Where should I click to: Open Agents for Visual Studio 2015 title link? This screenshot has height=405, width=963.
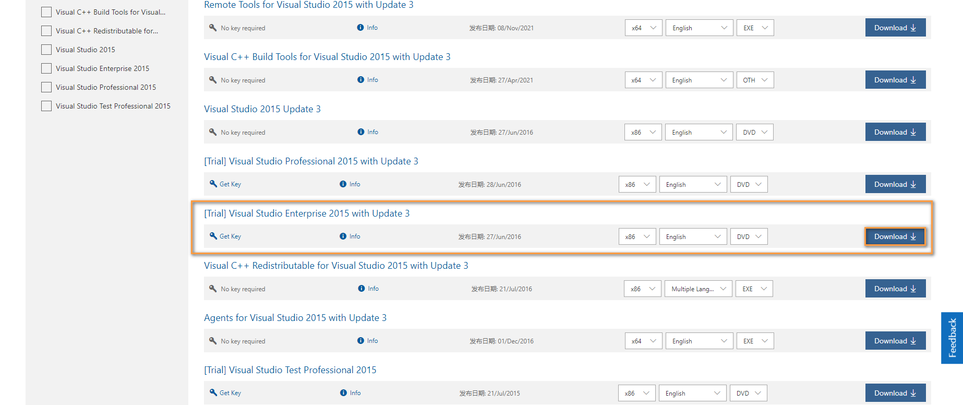pyautogui.click(x=295, y=318)
